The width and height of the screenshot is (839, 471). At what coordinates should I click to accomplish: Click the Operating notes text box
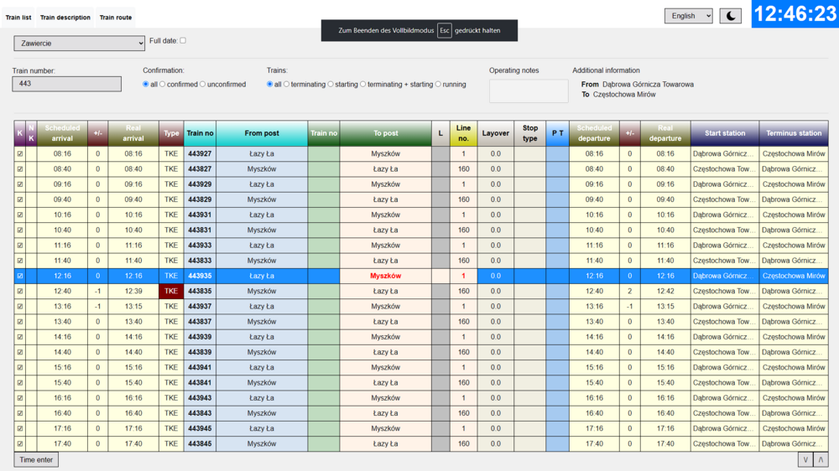529,91
